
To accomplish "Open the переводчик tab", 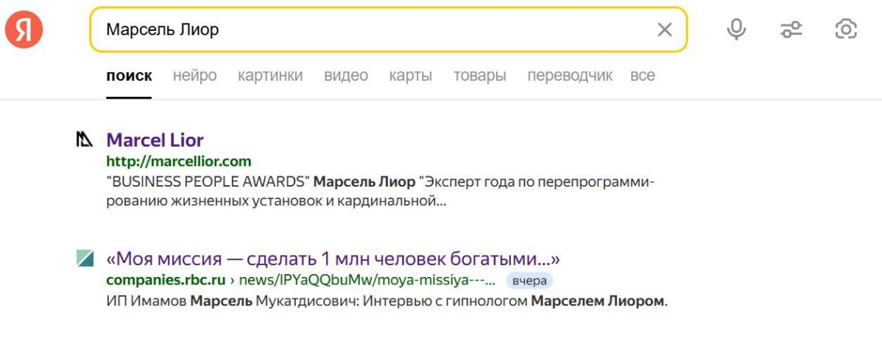I will (570, 76).
